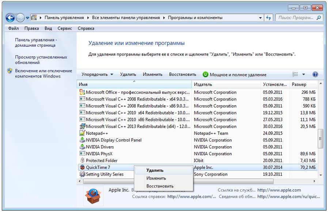Click QuickTime box icon in details pane

click(x=93, y=196)
